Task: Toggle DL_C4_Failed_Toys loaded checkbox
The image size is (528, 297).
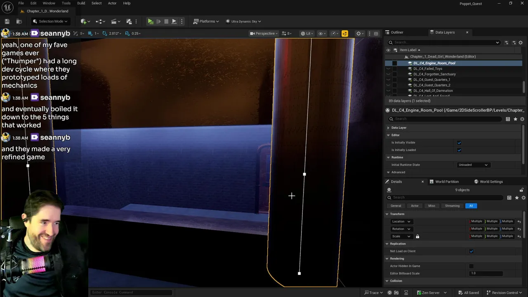Action: (394, 69)
